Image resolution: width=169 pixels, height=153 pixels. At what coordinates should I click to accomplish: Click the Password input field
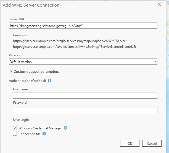pyautogui.click(x=85, y=110)
